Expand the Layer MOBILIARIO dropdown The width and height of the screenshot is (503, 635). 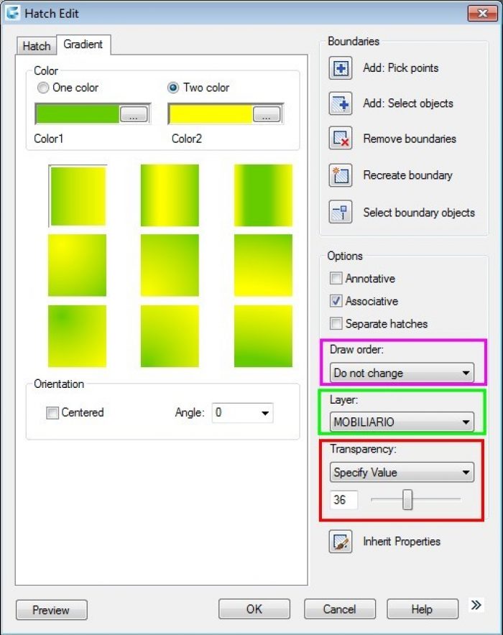[402, 422]
